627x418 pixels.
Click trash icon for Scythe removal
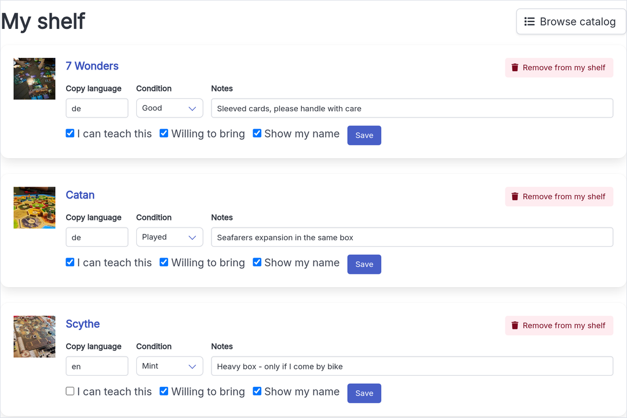[515, 326]
